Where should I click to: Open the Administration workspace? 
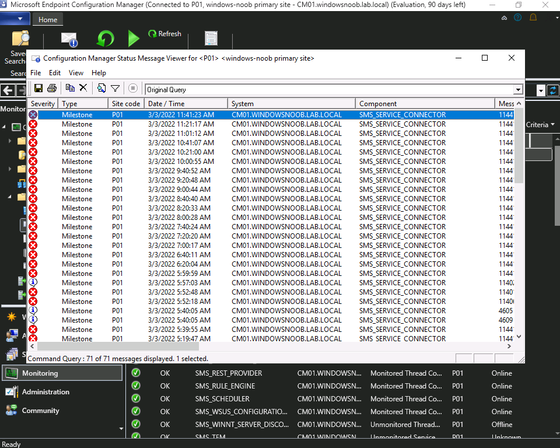[x=62, y=392]
